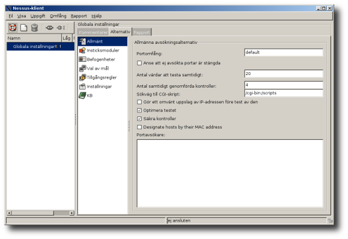Click the connect plug toolbar icon
This screenshot has width=348, height=239.
49,28
